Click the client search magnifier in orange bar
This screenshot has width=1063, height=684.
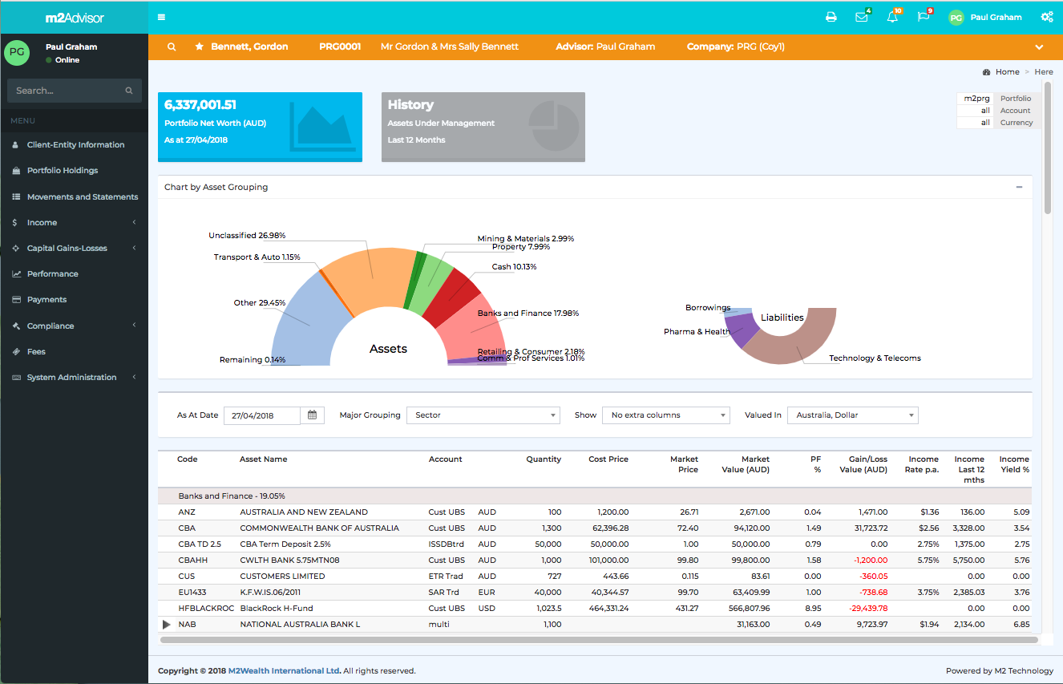(x=172, y=47)
